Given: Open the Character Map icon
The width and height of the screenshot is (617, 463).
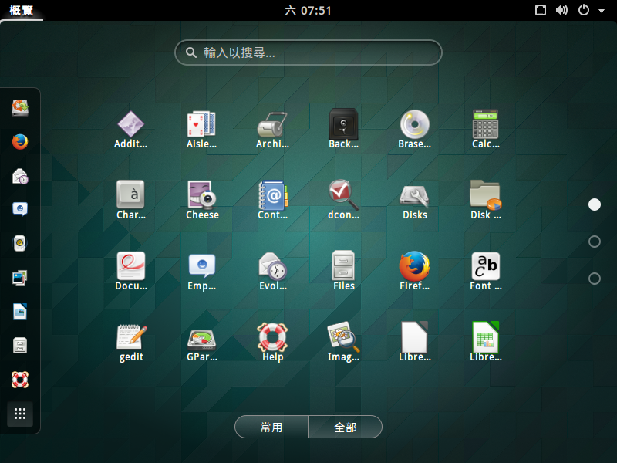Looking at the screenshot, I should pyautogui.click(x=130, y=194).
